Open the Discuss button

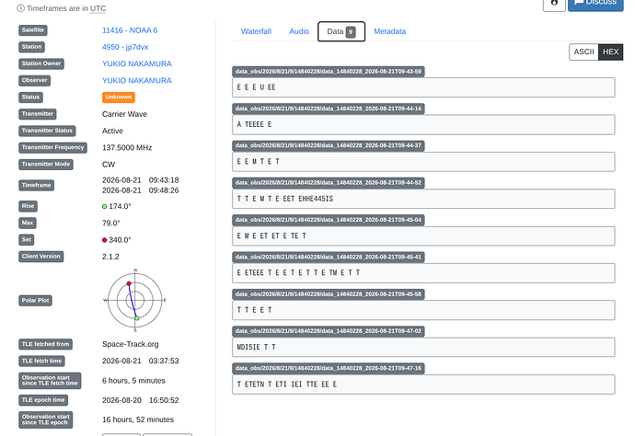[595, 4]
